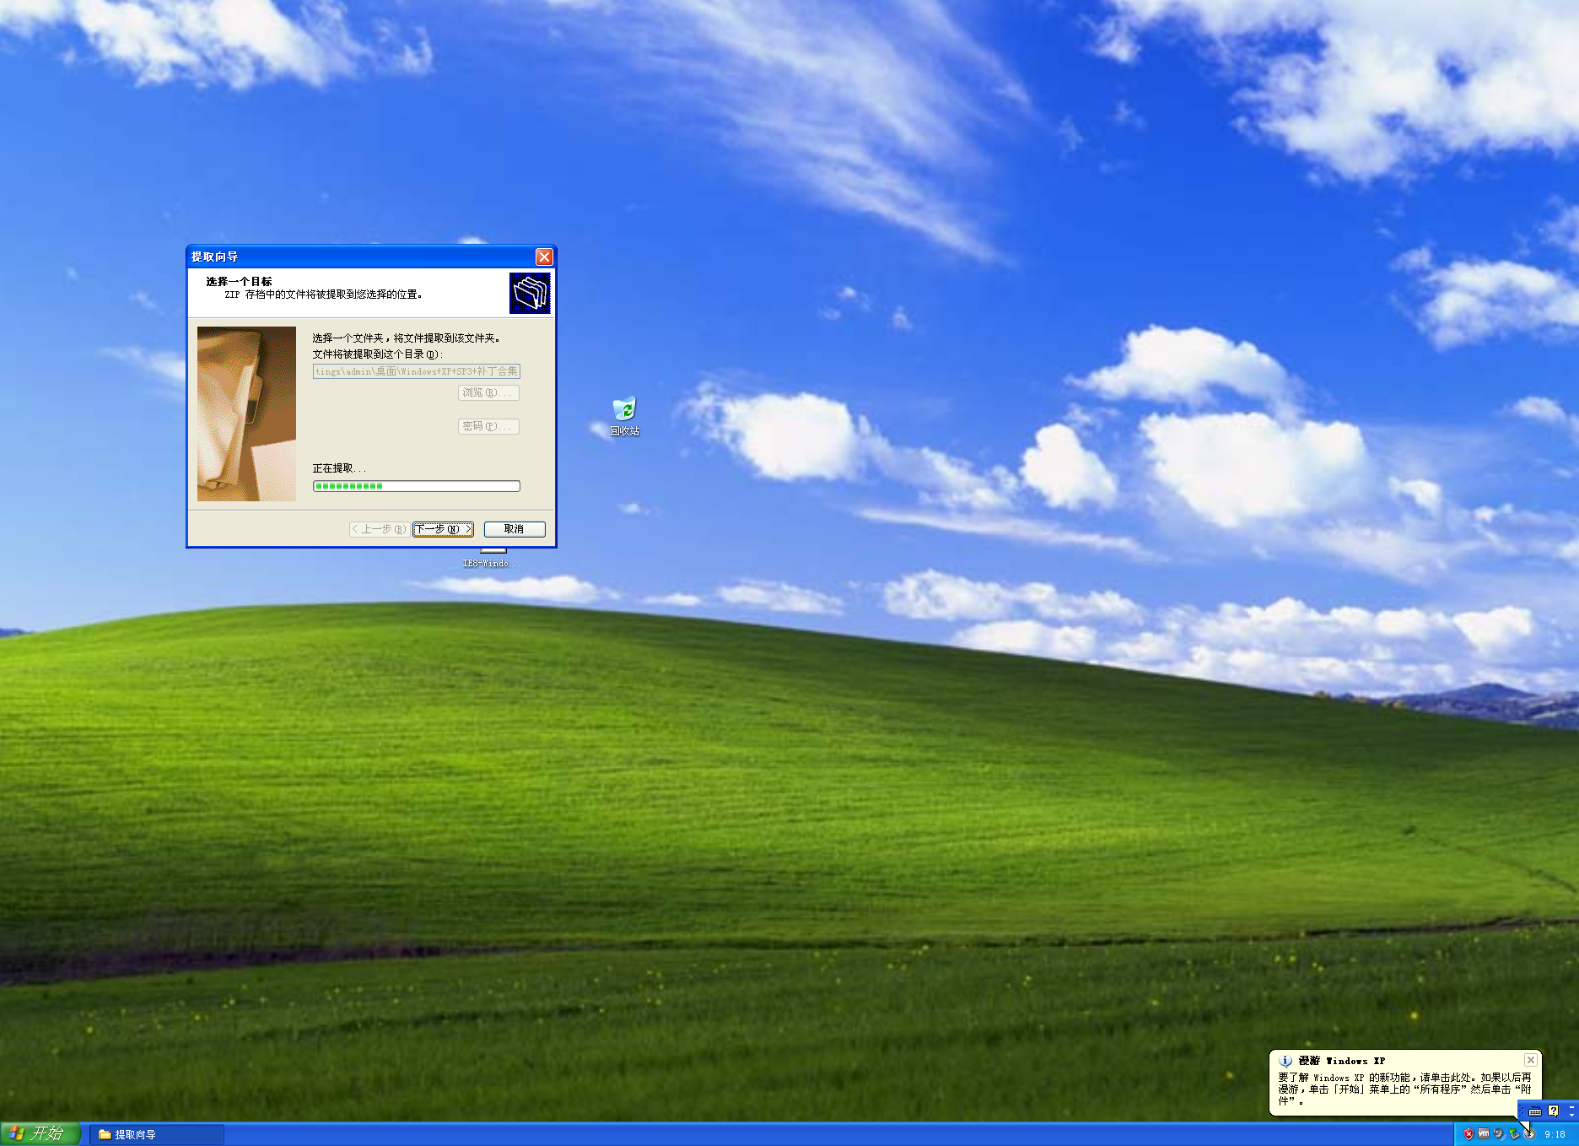Click the Windows XP tour tray icon
The height and width of the screenshot is (1146, 1579).
(x=1529, y=1134)
